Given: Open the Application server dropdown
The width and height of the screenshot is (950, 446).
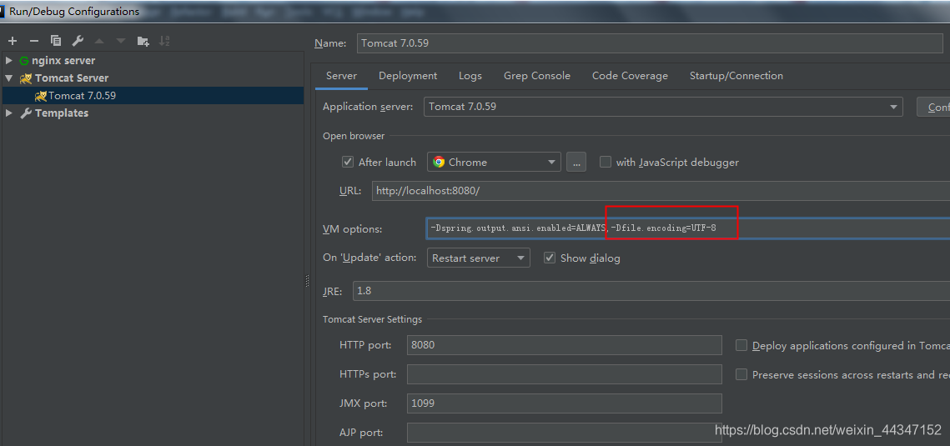Looking at the screenshot, I should click(663, 107).
